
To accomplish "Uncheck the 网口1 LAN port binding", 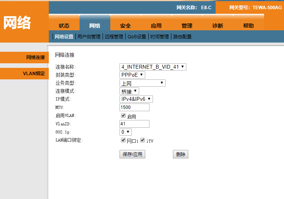I will (123, 140).
